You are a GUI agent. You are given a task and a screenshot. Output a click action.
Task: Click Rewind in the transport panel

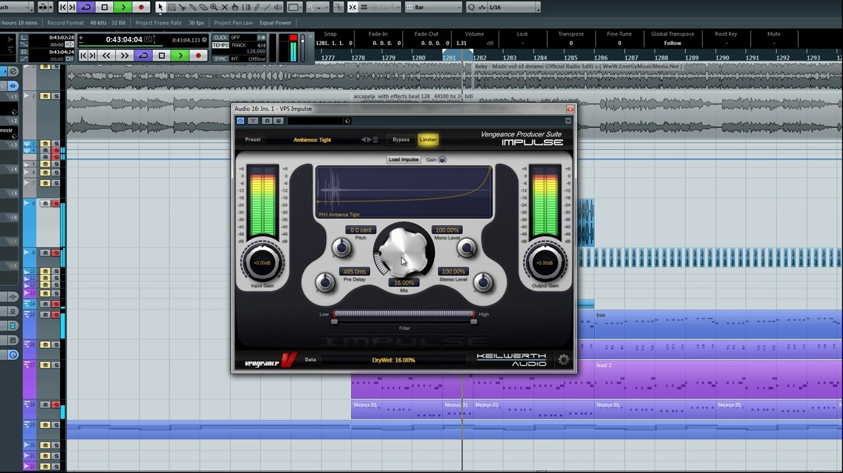(x=106, y=56)
